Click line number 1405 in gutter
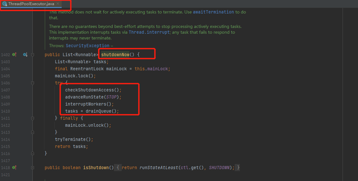This screenshot has width=358, height=181. 5,76
